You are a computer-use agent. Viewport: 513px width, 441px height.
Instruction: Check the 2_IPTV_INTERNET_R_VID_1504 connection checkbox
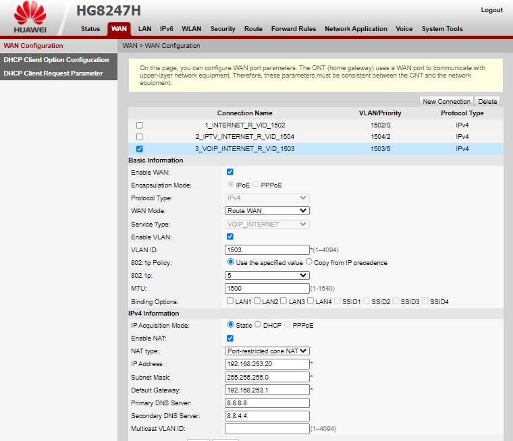pos(140,137)
